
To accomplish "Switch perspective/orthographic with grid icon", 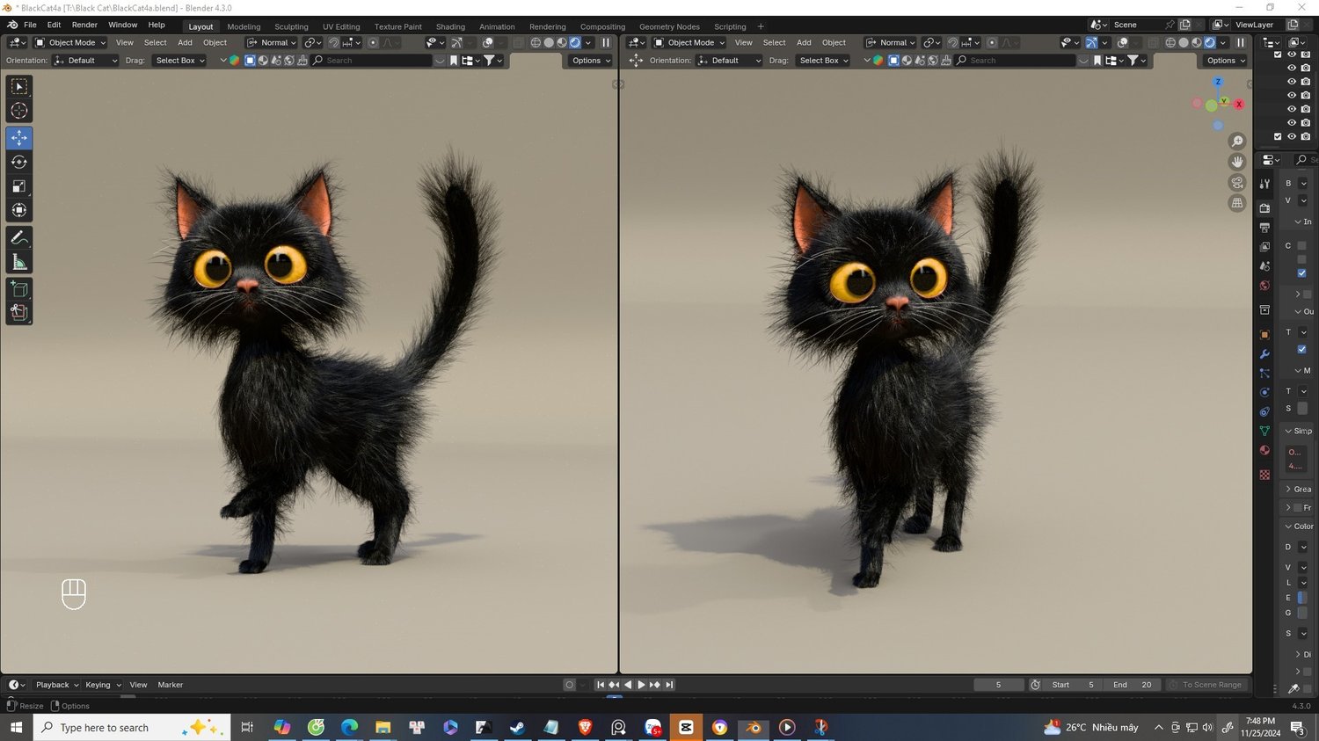I will click(x=1237, y=203).
